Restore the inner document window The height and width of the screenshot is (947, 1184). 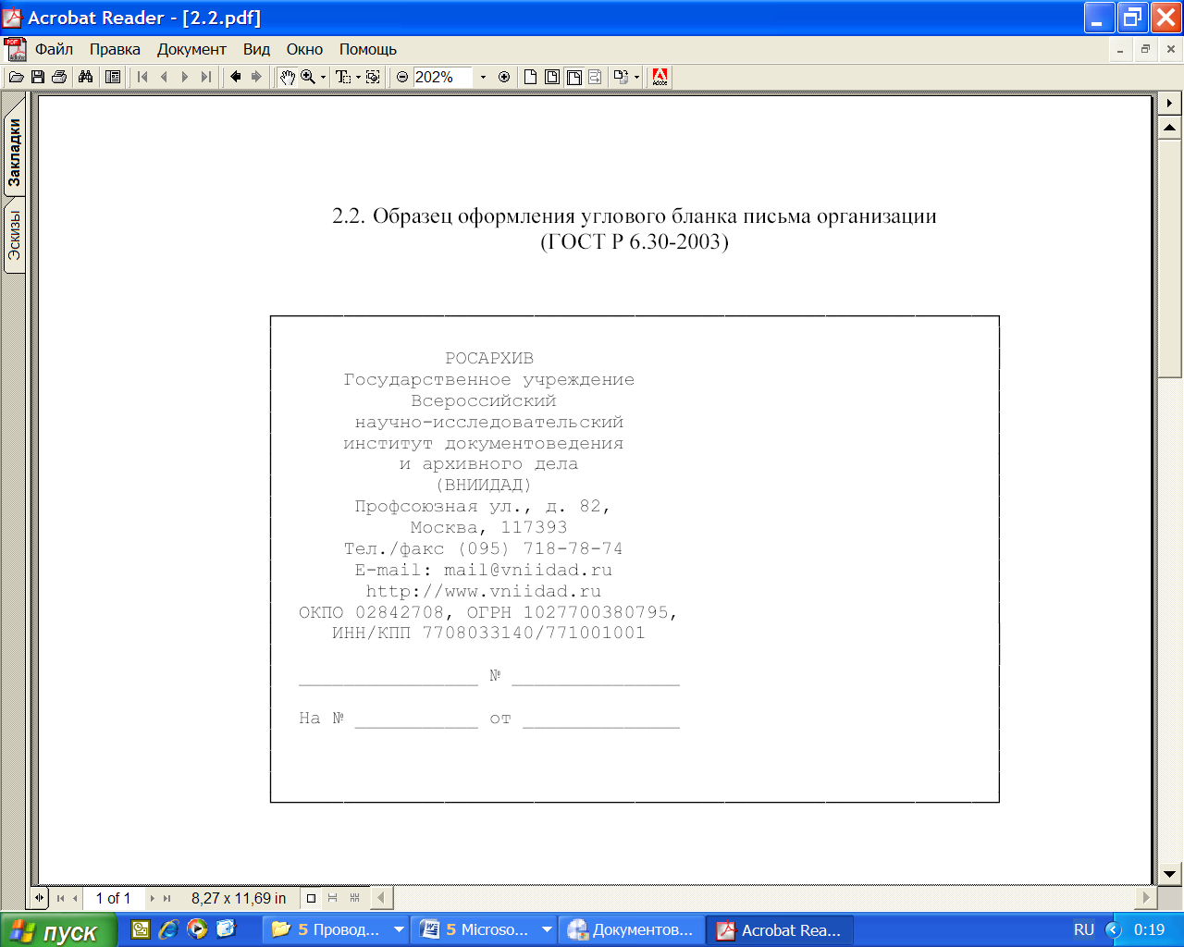click(1145, 49)
